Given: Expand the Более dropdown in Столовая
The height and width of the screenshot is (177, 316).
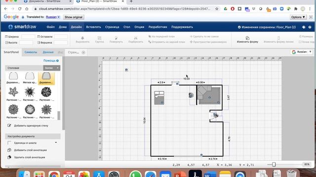Looking at the screenshot, I should pos(52,68).
